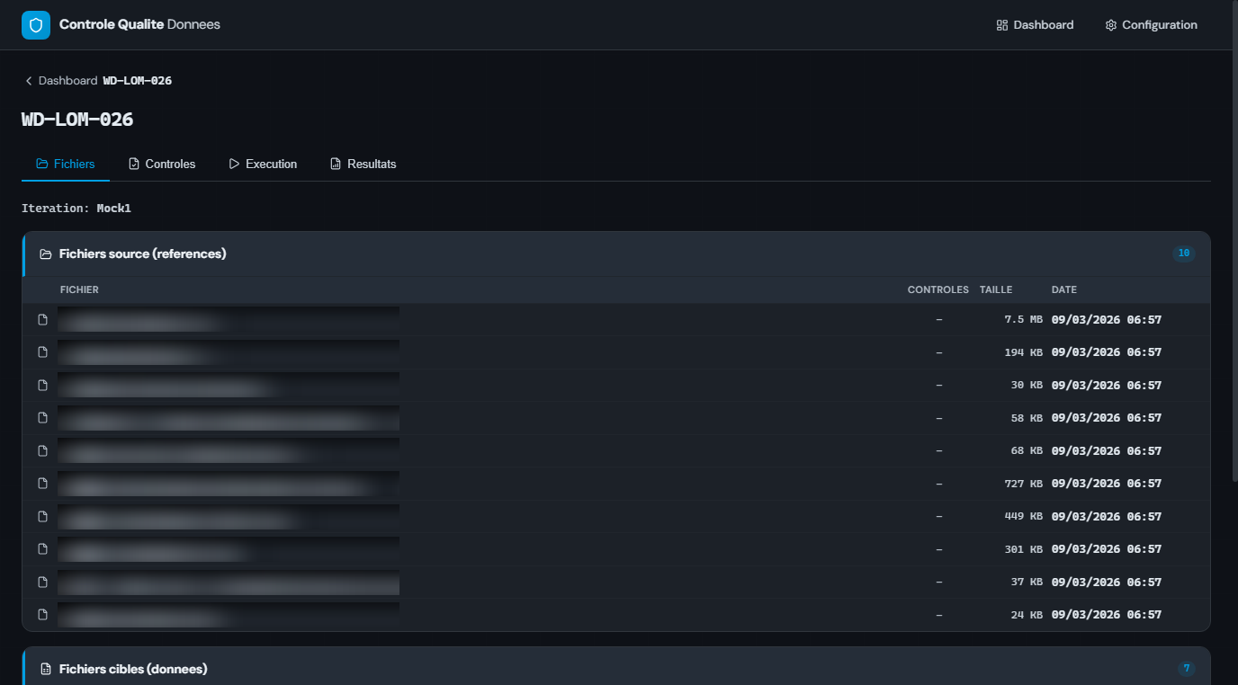Click the date in the 194 KB row
The width and height of the screenshot is (1238, 685).
1107,352
